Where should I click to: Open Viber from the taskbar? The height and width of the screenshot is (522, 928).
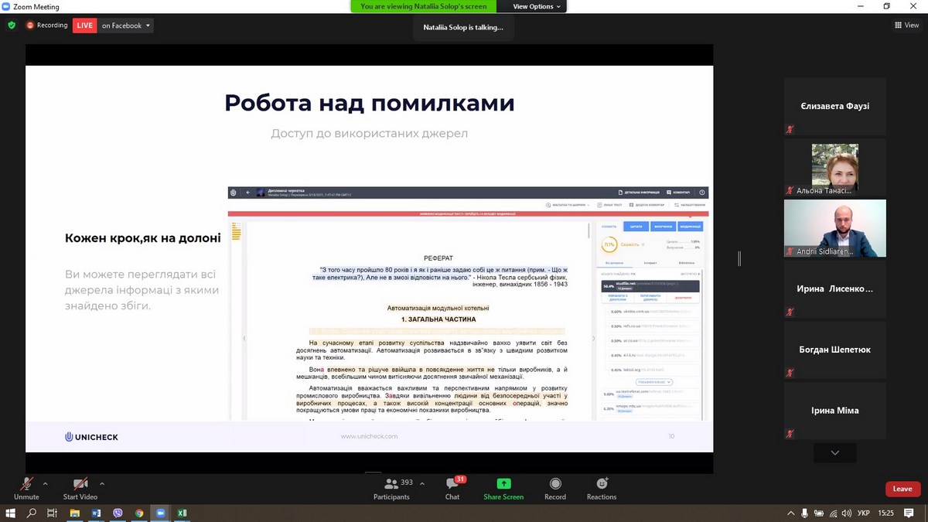point(118,513)
